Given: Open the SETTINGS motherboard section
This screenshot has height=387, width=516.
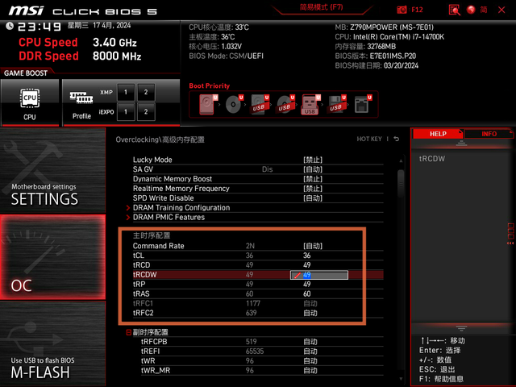Looking at the screenshot, I should point(52,170).
